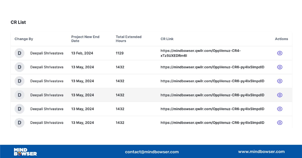
Task: View details using the fifth row eye icon
Action: click(x=280, y=109)
